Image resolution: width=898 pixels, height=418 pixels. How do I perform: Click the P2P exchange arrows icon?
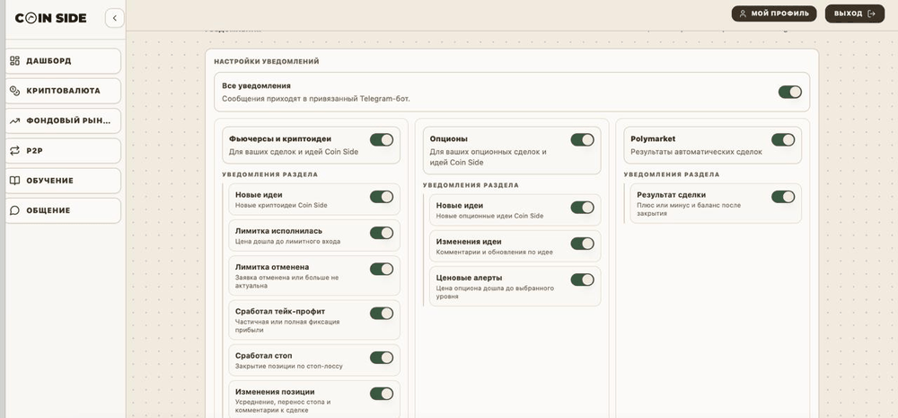pos(15,151)
